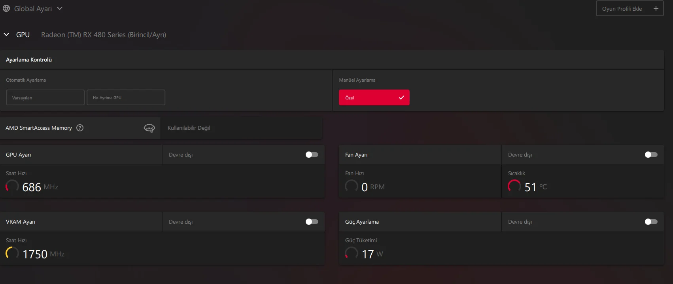Viewport: 673px width, 284px height.
Task: Click the GPU clock speed gauge for 686 MHz
Action: [12, 186]
